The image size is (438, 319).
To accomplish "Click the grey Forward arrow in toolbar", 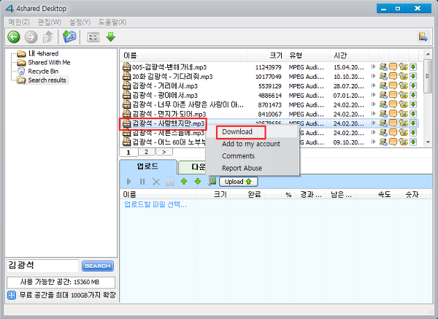I will [x=31, y=37].
